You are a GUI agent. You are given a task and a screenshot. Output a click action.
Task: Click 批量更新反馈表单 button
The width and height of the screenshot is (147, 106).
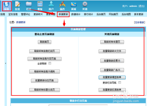tap(112, 90)
